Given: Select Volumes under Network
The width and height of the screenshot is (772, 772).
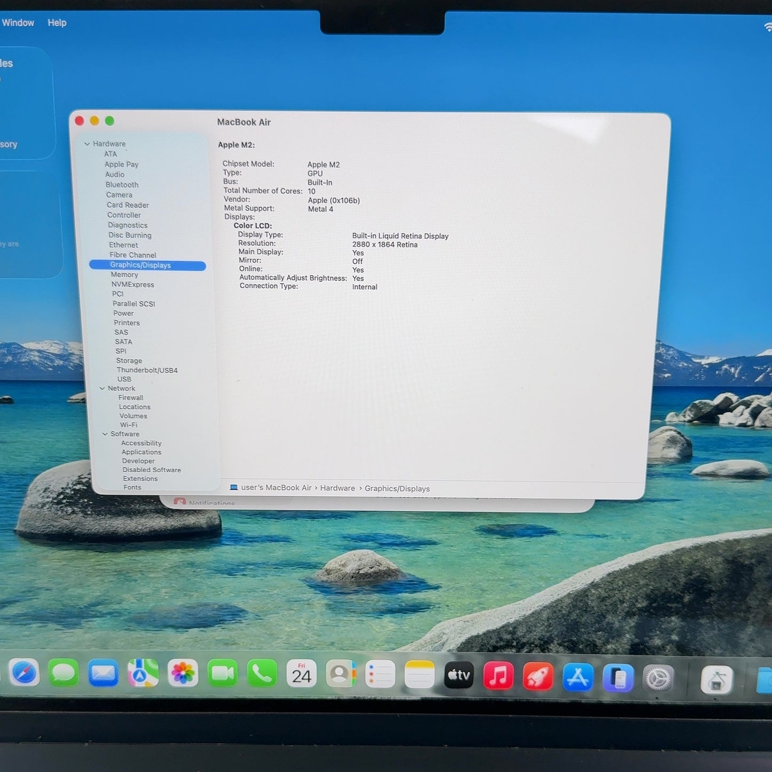Looking at the screenshot, I should (134, 416).
